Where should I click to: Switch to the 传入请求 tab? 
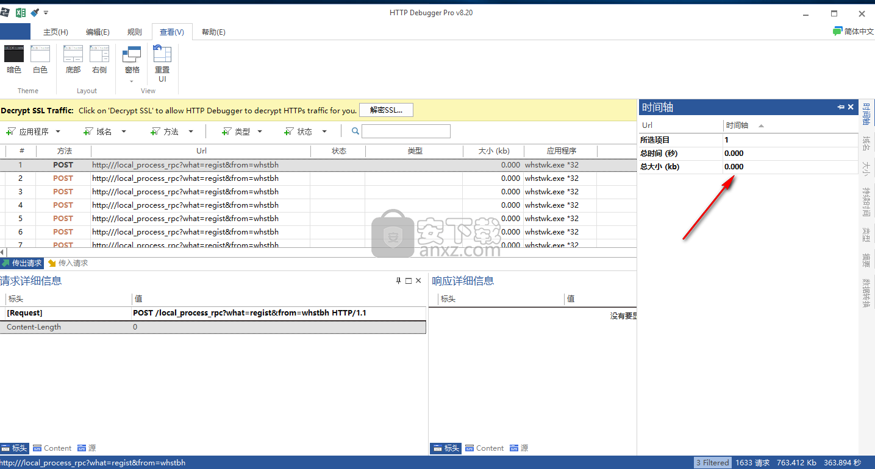click(x=68, y=263)
